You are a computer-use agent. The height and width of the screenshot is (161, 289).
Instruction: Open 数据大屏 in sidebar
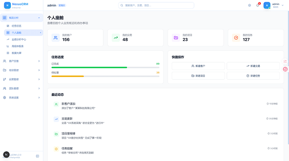(23, 53)
